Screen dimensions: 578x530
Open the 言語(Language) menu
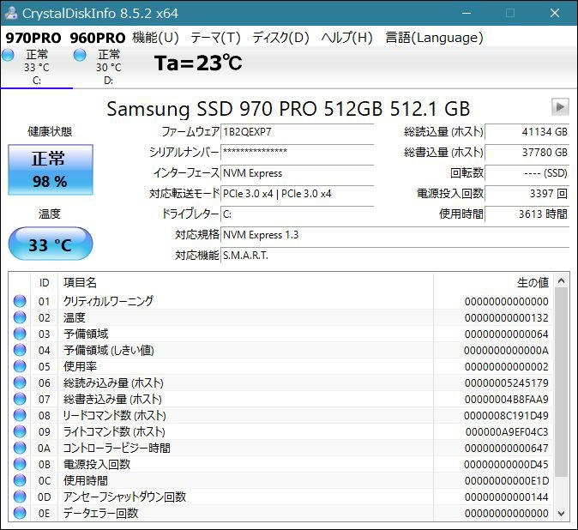[434, 38]
